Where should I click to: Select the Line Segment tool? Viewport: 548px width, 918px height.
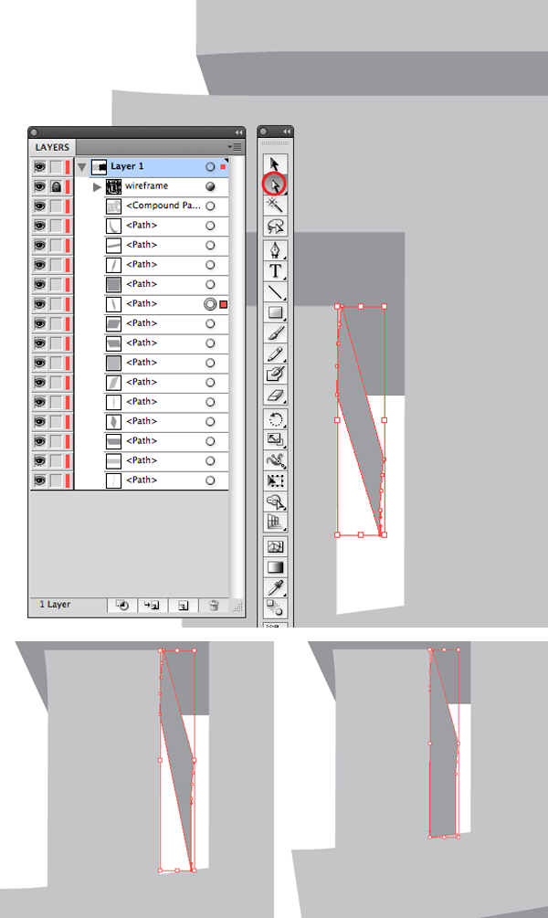[x=275, y=291]
